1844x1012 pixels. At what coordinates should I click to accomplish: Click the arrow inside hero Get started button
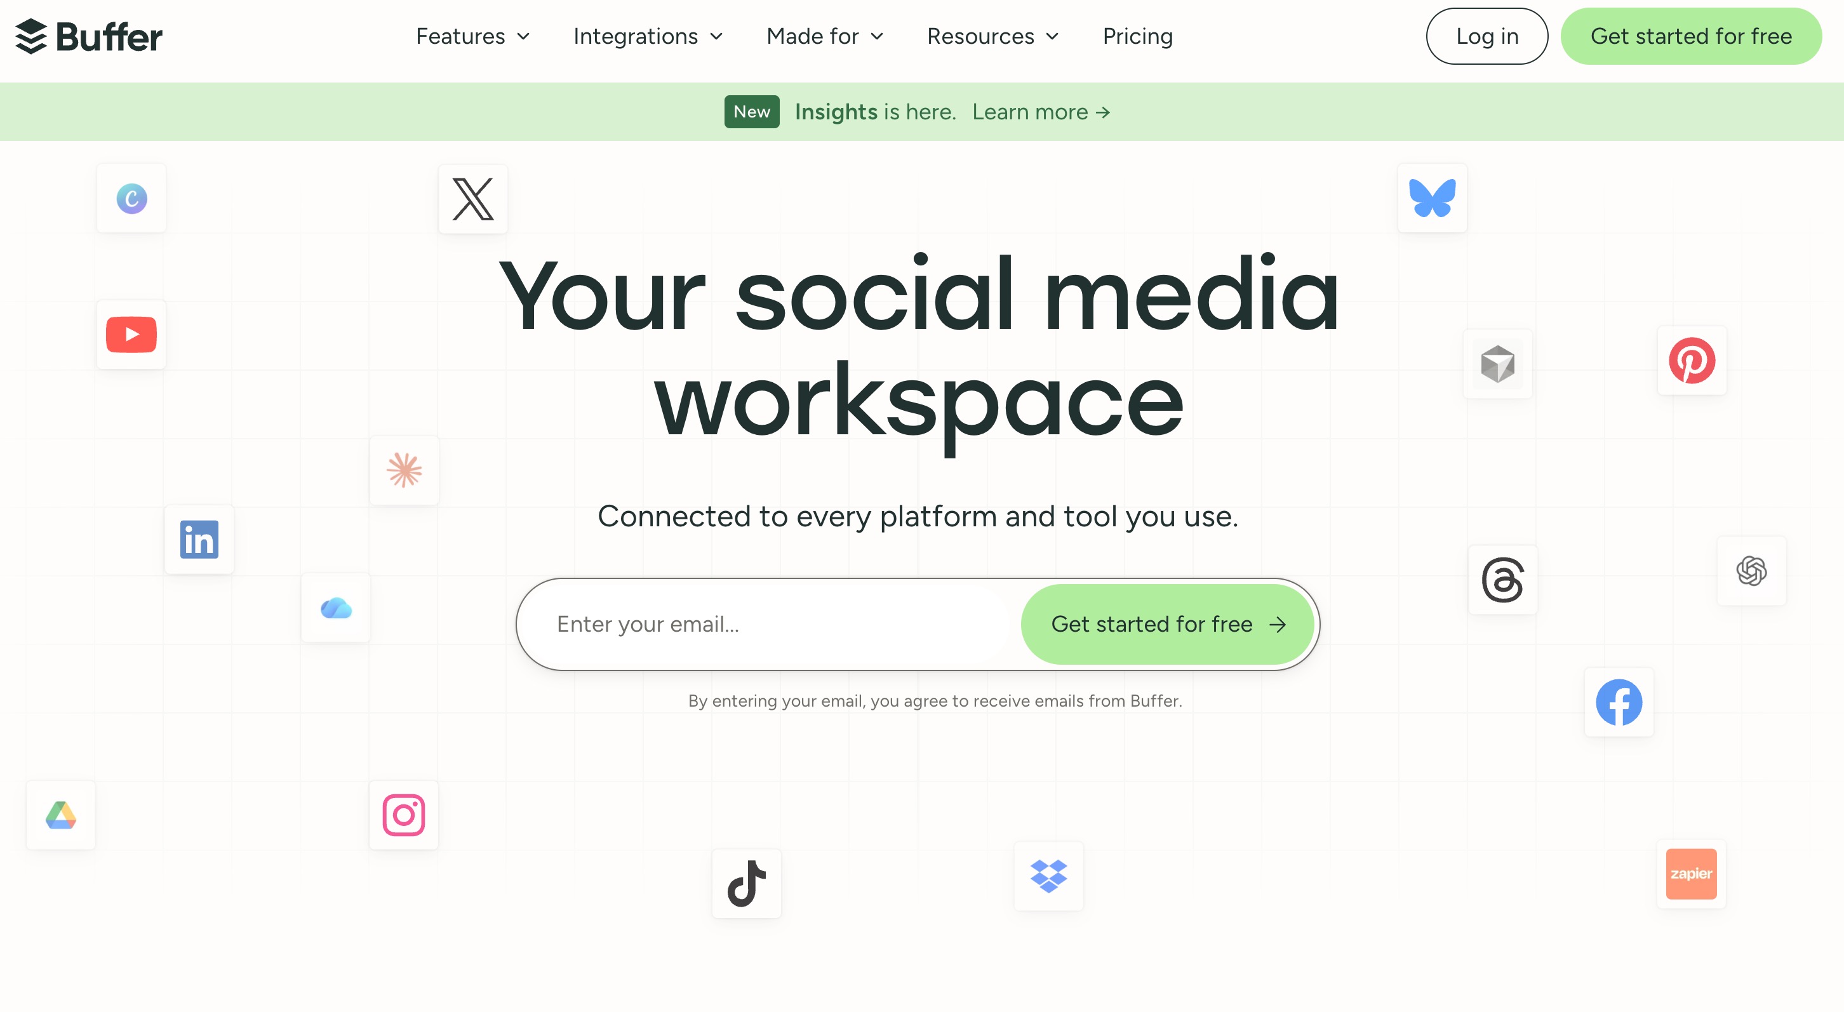1278,625
